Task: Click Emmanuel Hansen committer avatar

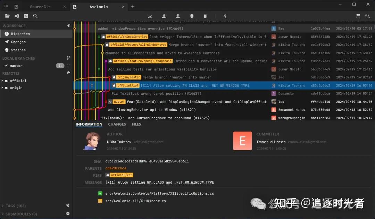Action: (242, 141)
